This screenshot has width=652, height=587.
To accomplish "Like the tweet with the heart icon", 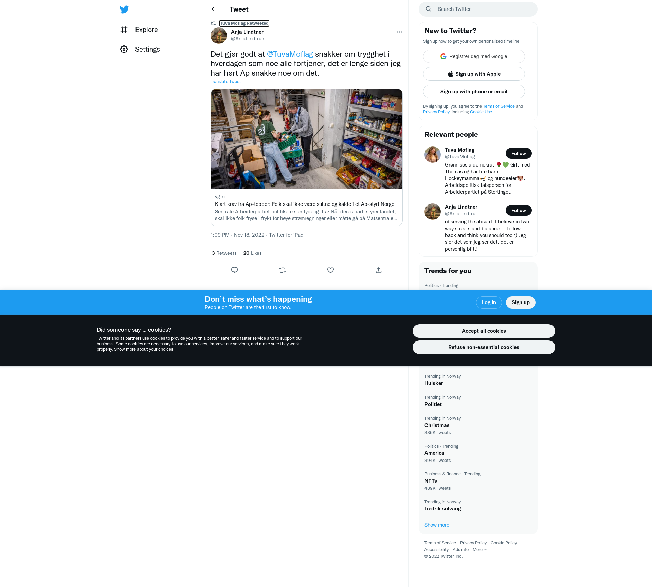I will pos(330,270).
